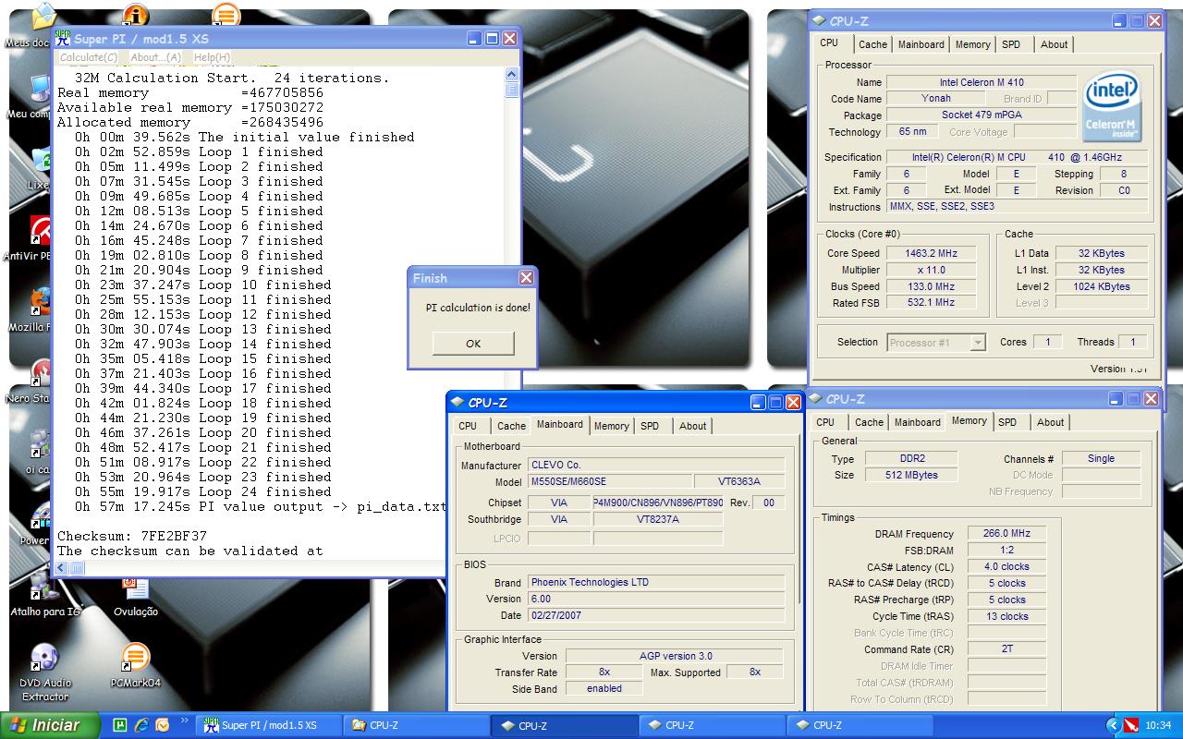The image size is (1183, 739).
Task: Minimize the processor CPU-Z window
Action: (x=1119, y=20)
